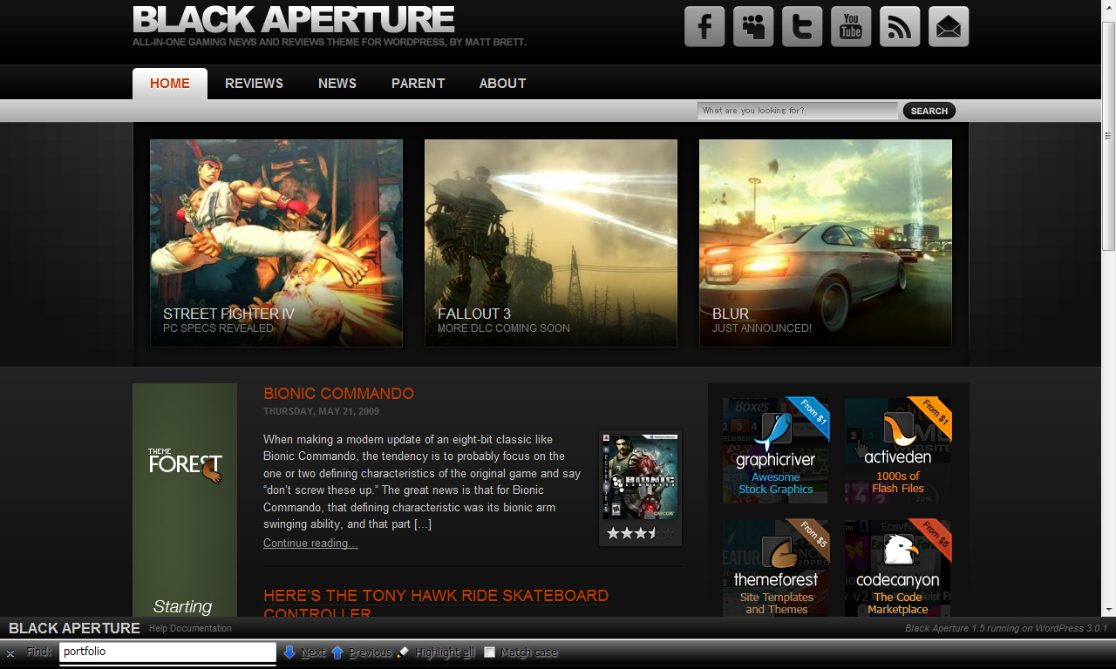Click the 'More DLC Coming Soon' caption
1116x669 pixels.
click(504, 328)
